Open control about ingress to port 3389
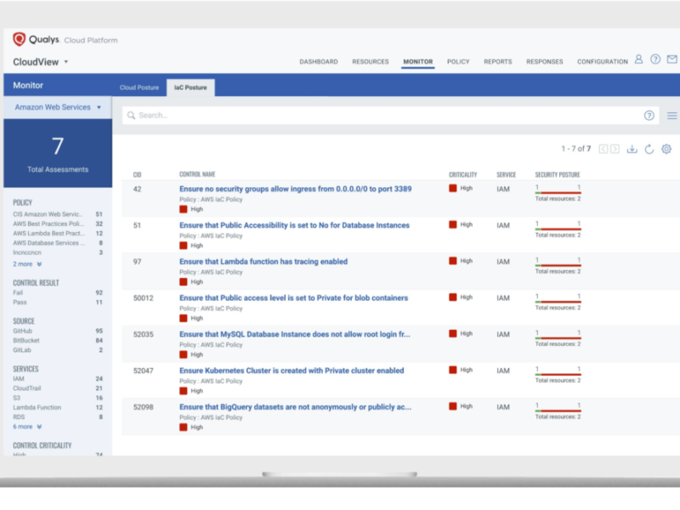This screenshot has width=680, height=510. 295,189
